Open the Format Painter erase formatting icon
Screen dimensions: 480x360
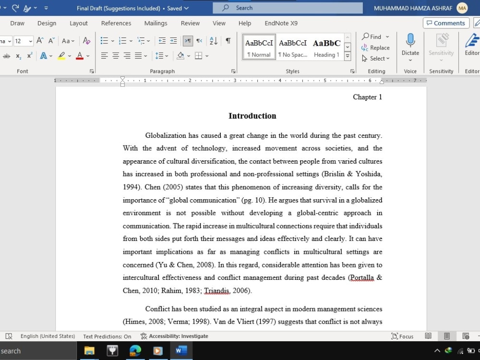pyautogui.click(x=87, y=41)
